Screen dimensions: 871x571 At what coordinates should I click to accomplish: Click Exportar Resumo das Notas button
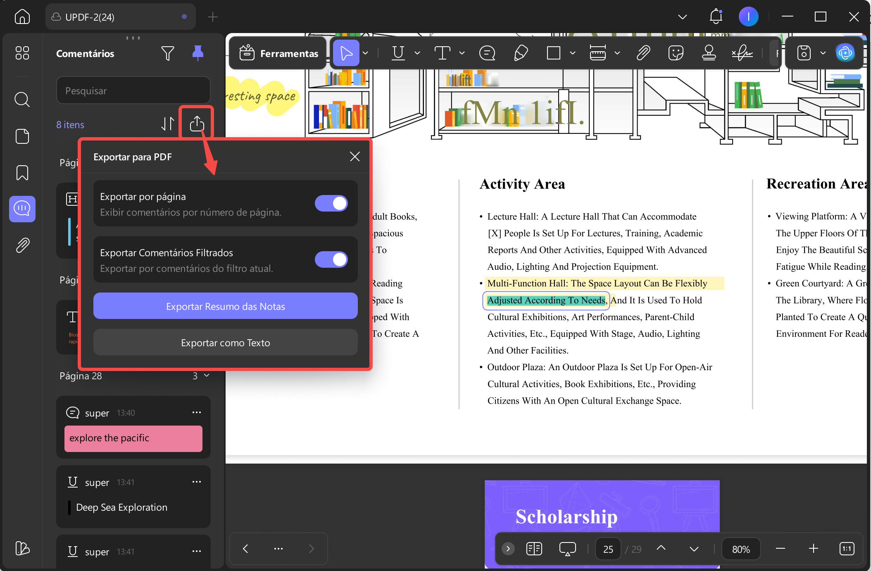pyautogui.click(x=226, y=306)
